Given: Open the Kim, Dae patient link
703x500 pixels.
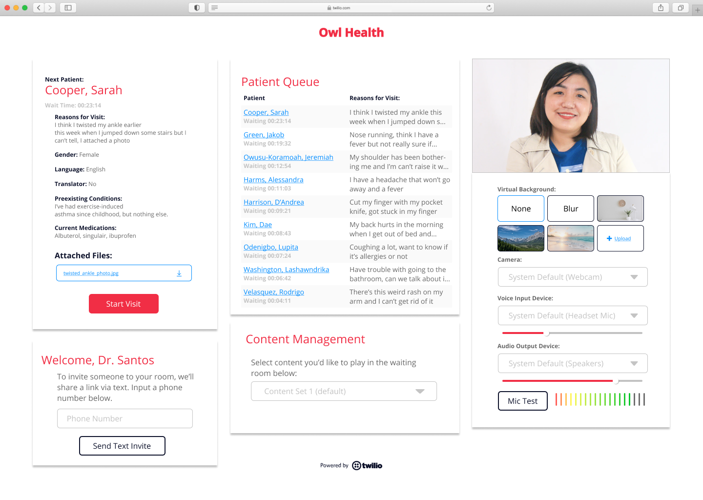Looking at the screenshot, I should click(x=258, y=225).
